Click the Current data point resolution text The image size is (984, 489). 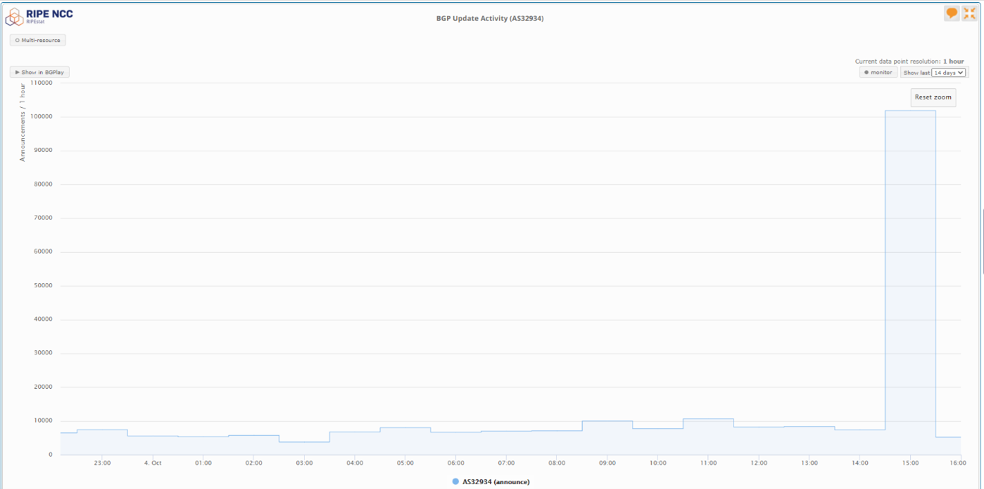pyautogui.click(x=909, y=61)
